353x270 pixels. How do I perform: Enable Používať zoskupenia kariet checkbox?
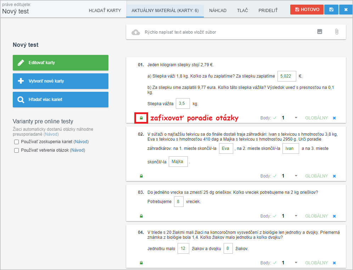pyautogui.click(x=16, y=142)
